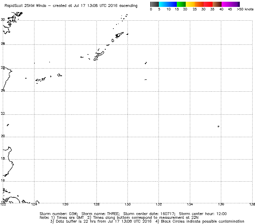The height and width of the screenshot is (224, 255).
Task: Click the green 15-20 knots color segment
Action: click(181, 4)
